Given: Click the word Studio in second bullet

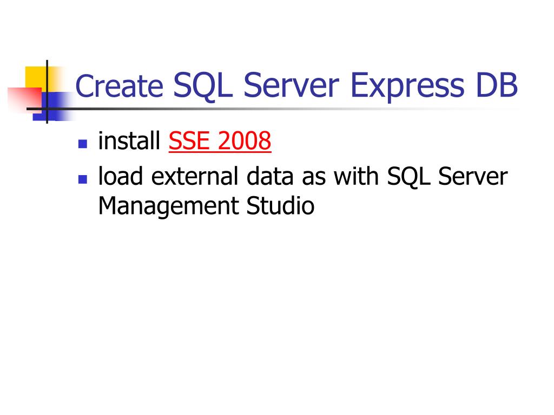Looking at the screenshot, I should tap(280, 205).
